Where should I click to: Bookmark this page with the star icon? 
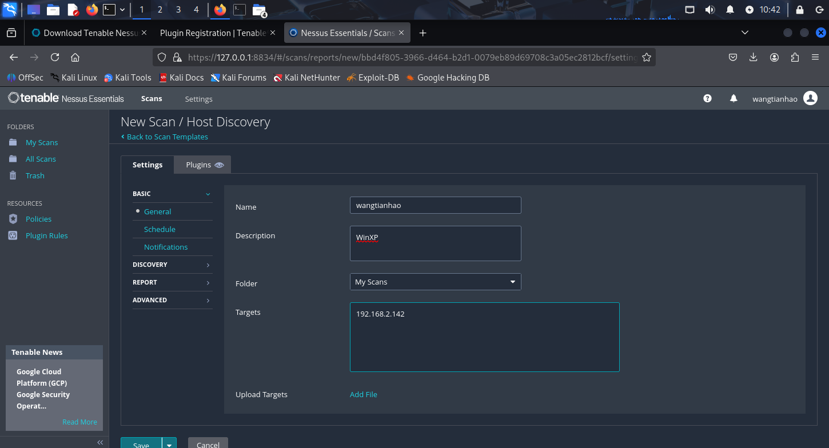(x=647, y=57)
